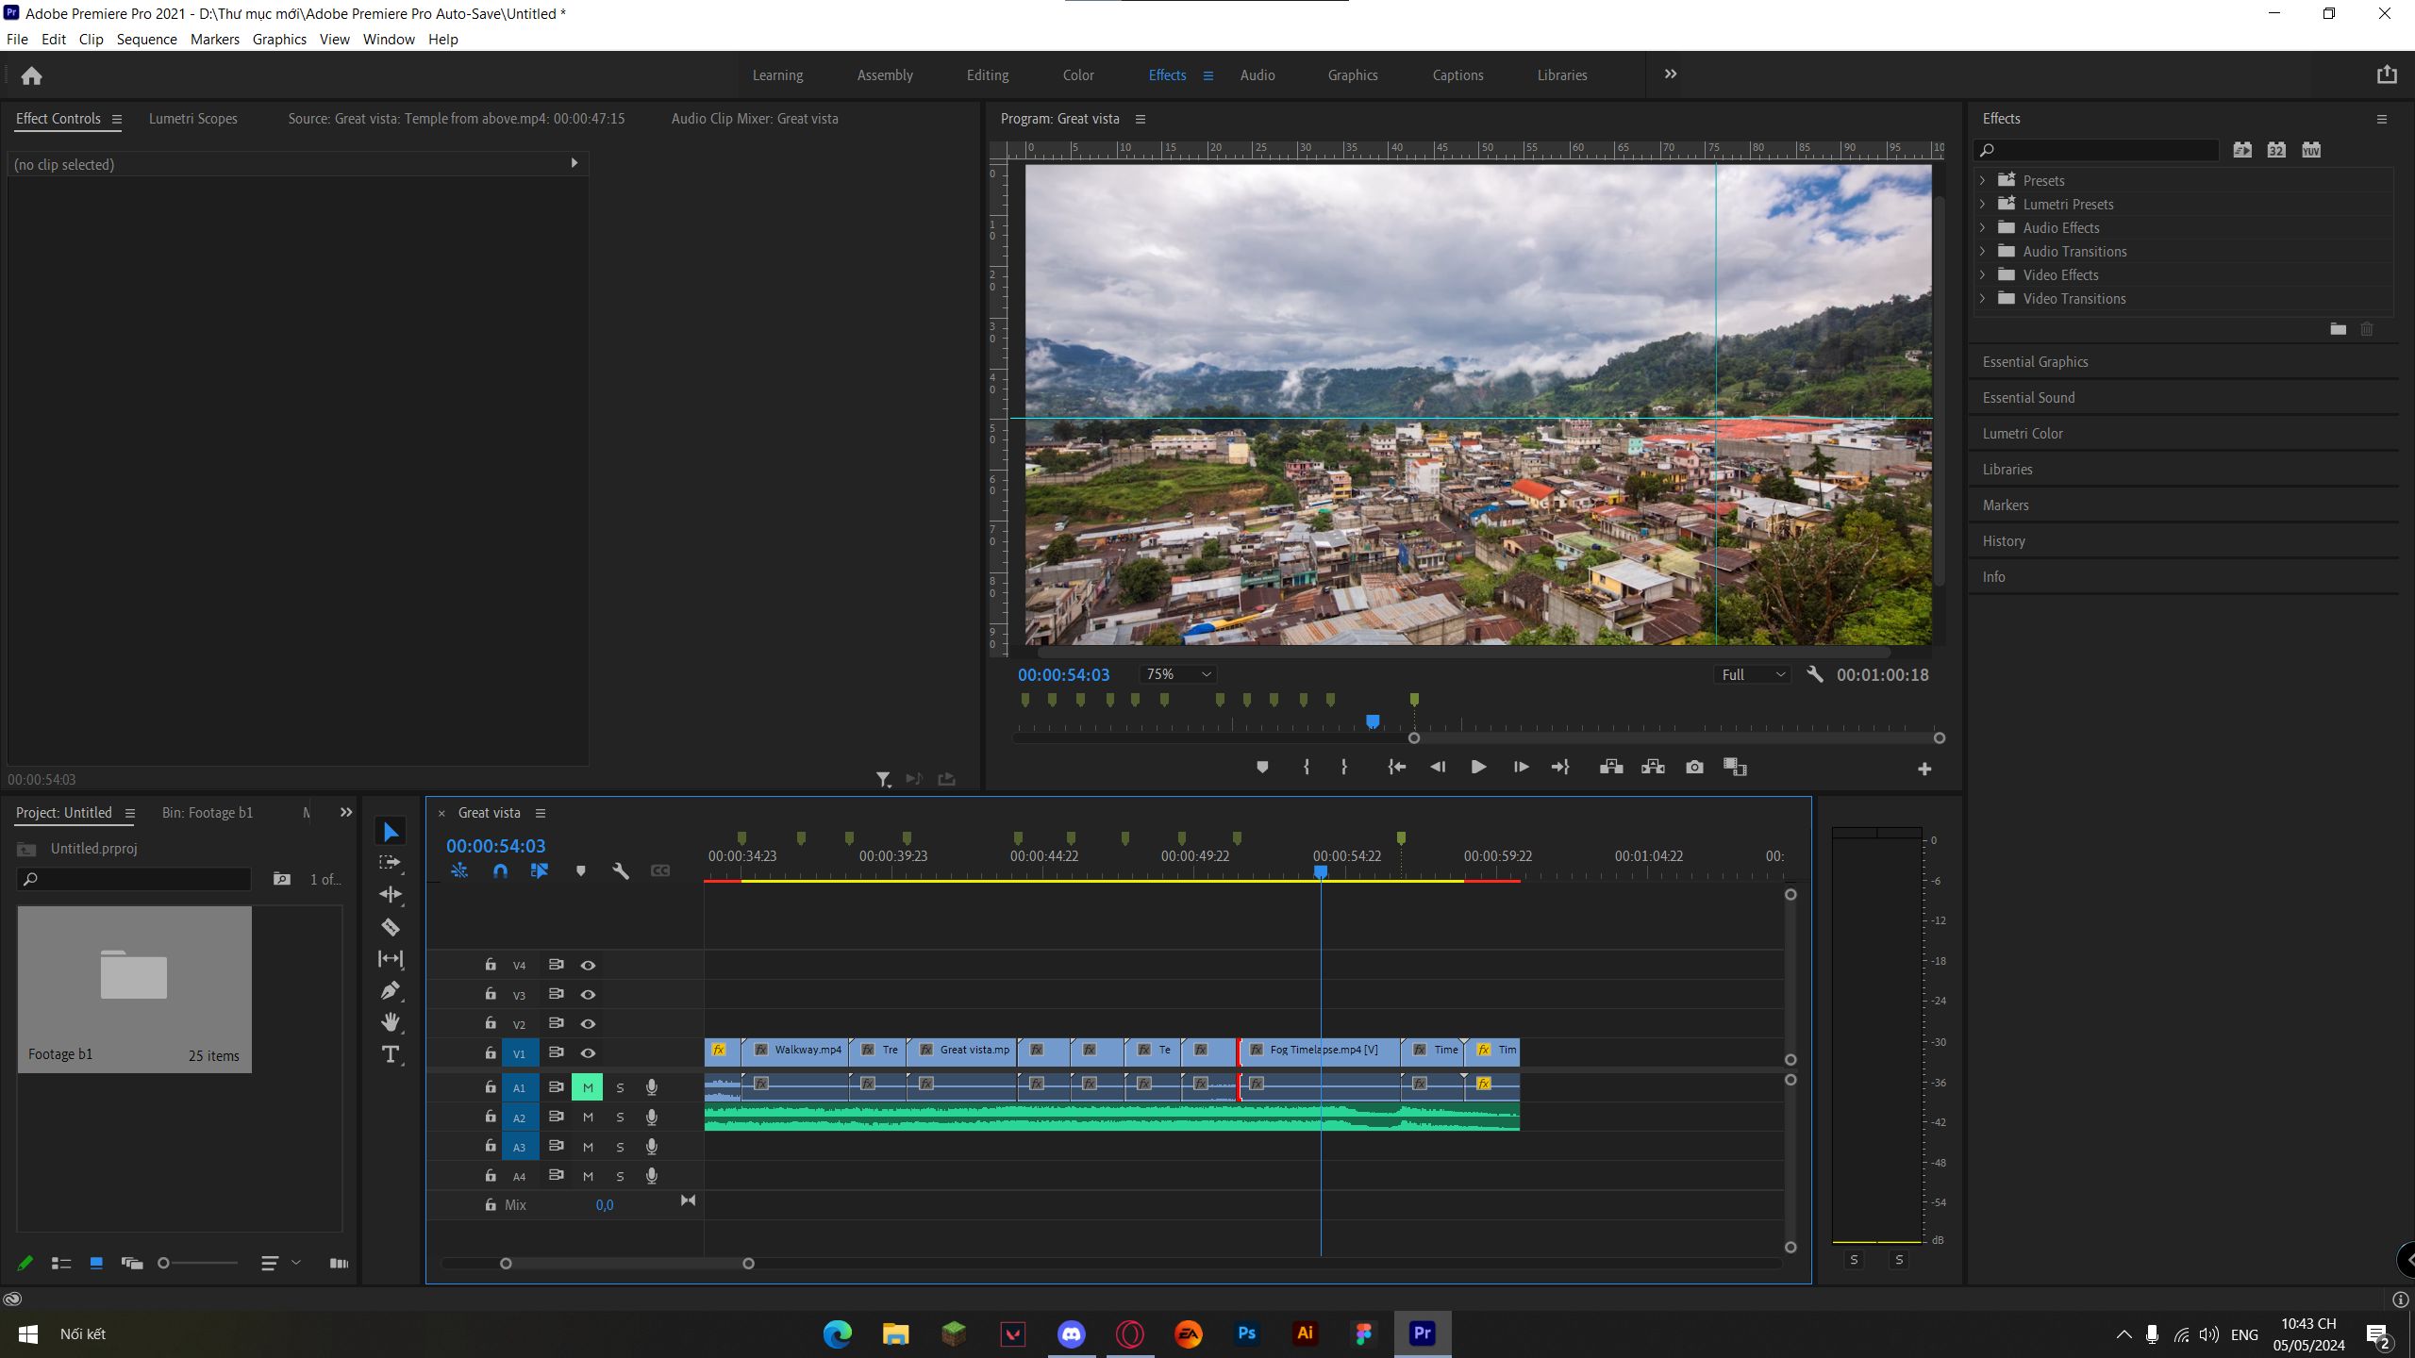Open the 75% zoom level dropdown
Screen dimensions: 2415x1358
click(1177, 674)
